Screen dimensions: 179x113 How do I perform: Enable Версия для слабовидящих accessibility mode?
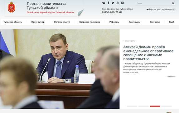pos(161,9)
